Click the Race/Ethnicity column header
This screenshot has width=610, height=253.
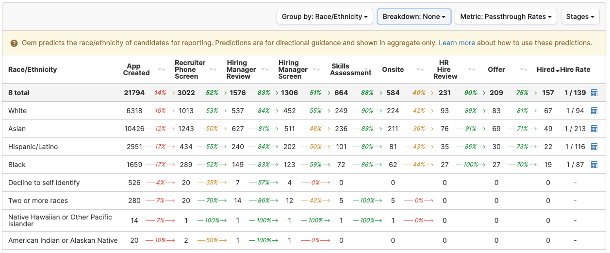pos(33,69)
